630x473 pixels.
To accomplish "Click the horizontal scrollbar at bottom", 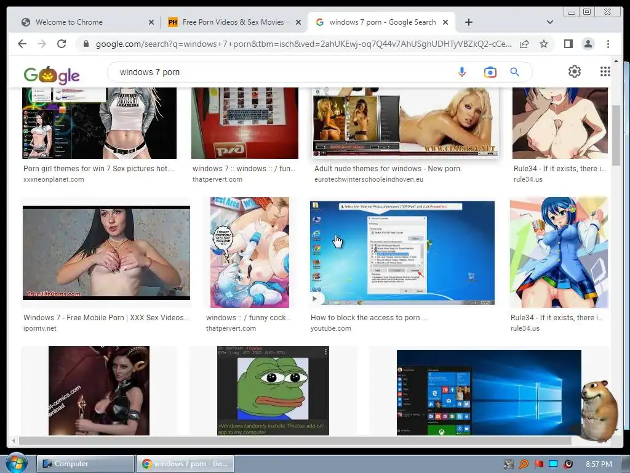I will [295, 441].
